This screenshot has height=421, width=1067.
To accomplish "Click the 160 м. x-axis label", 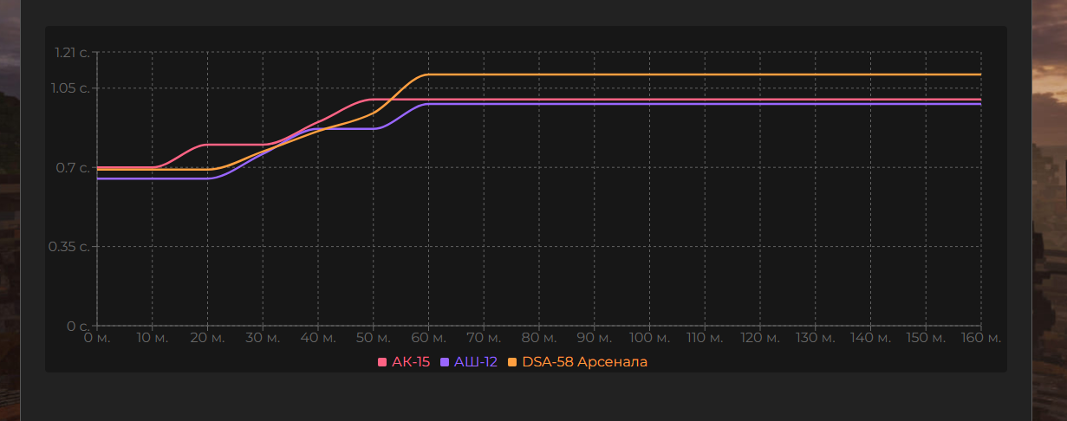I will (981, 337).
